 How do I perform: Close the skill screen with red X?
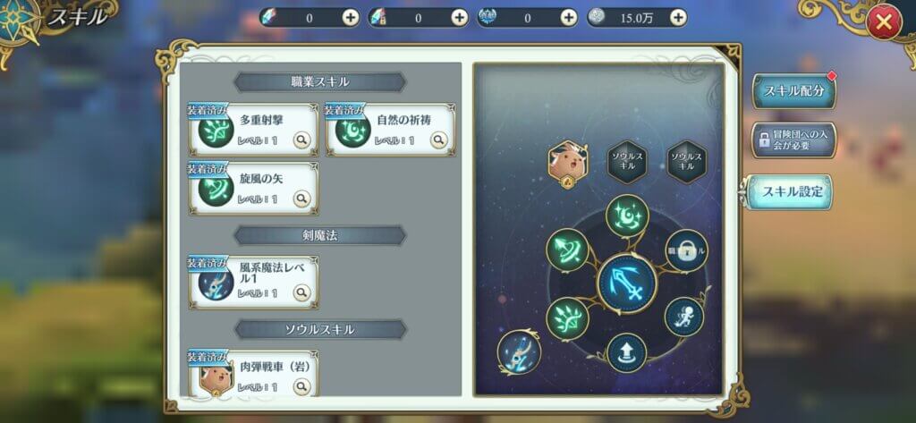[x=884, y=22]
